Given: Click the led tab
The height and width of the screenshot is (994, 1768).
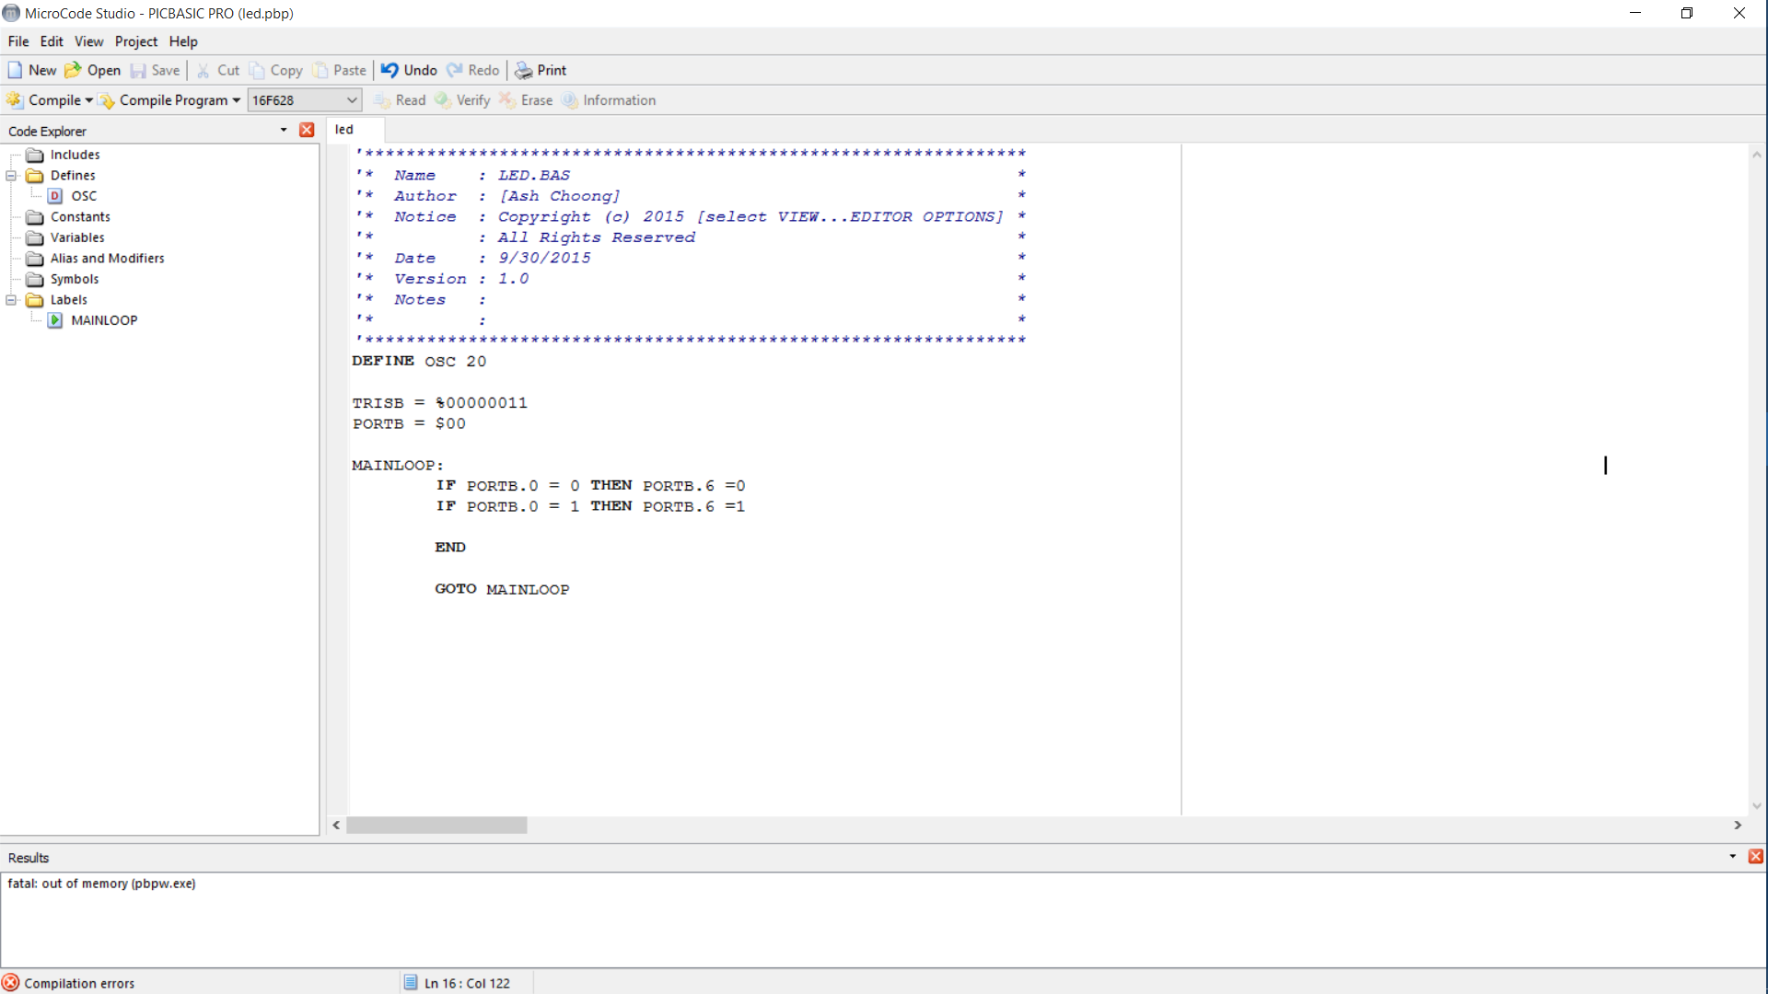Looking at the screenshot, I should 343,130.
